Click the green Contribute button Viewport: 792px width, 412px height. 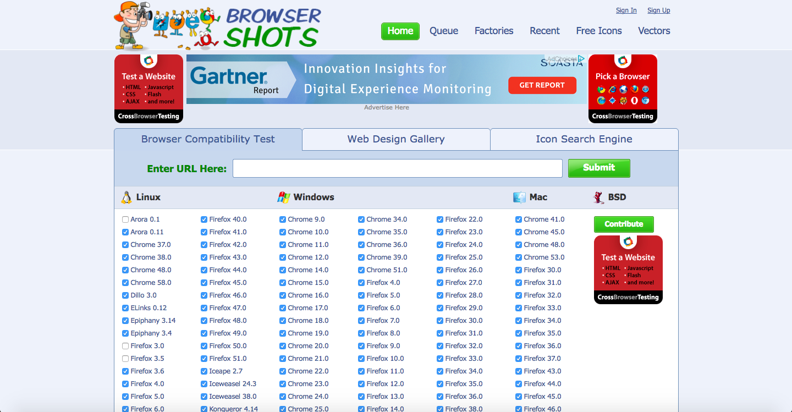624,224
